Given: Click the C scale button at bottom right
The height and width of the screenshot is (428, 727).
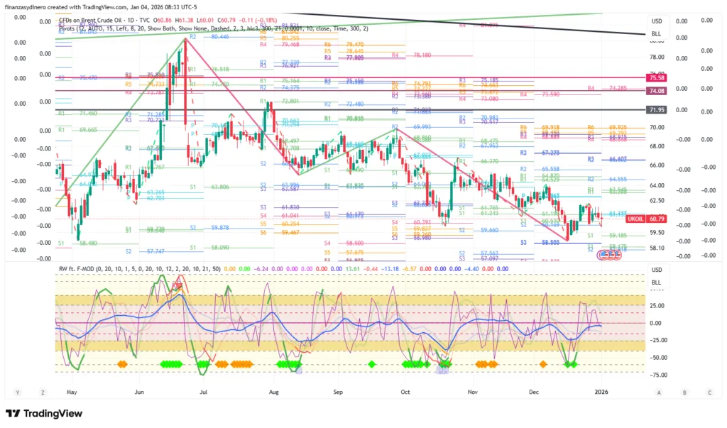Looking at the screenshot, I should click(x=709, y=393).
